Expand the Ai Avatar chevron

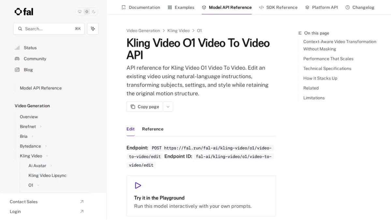point(51,166)
